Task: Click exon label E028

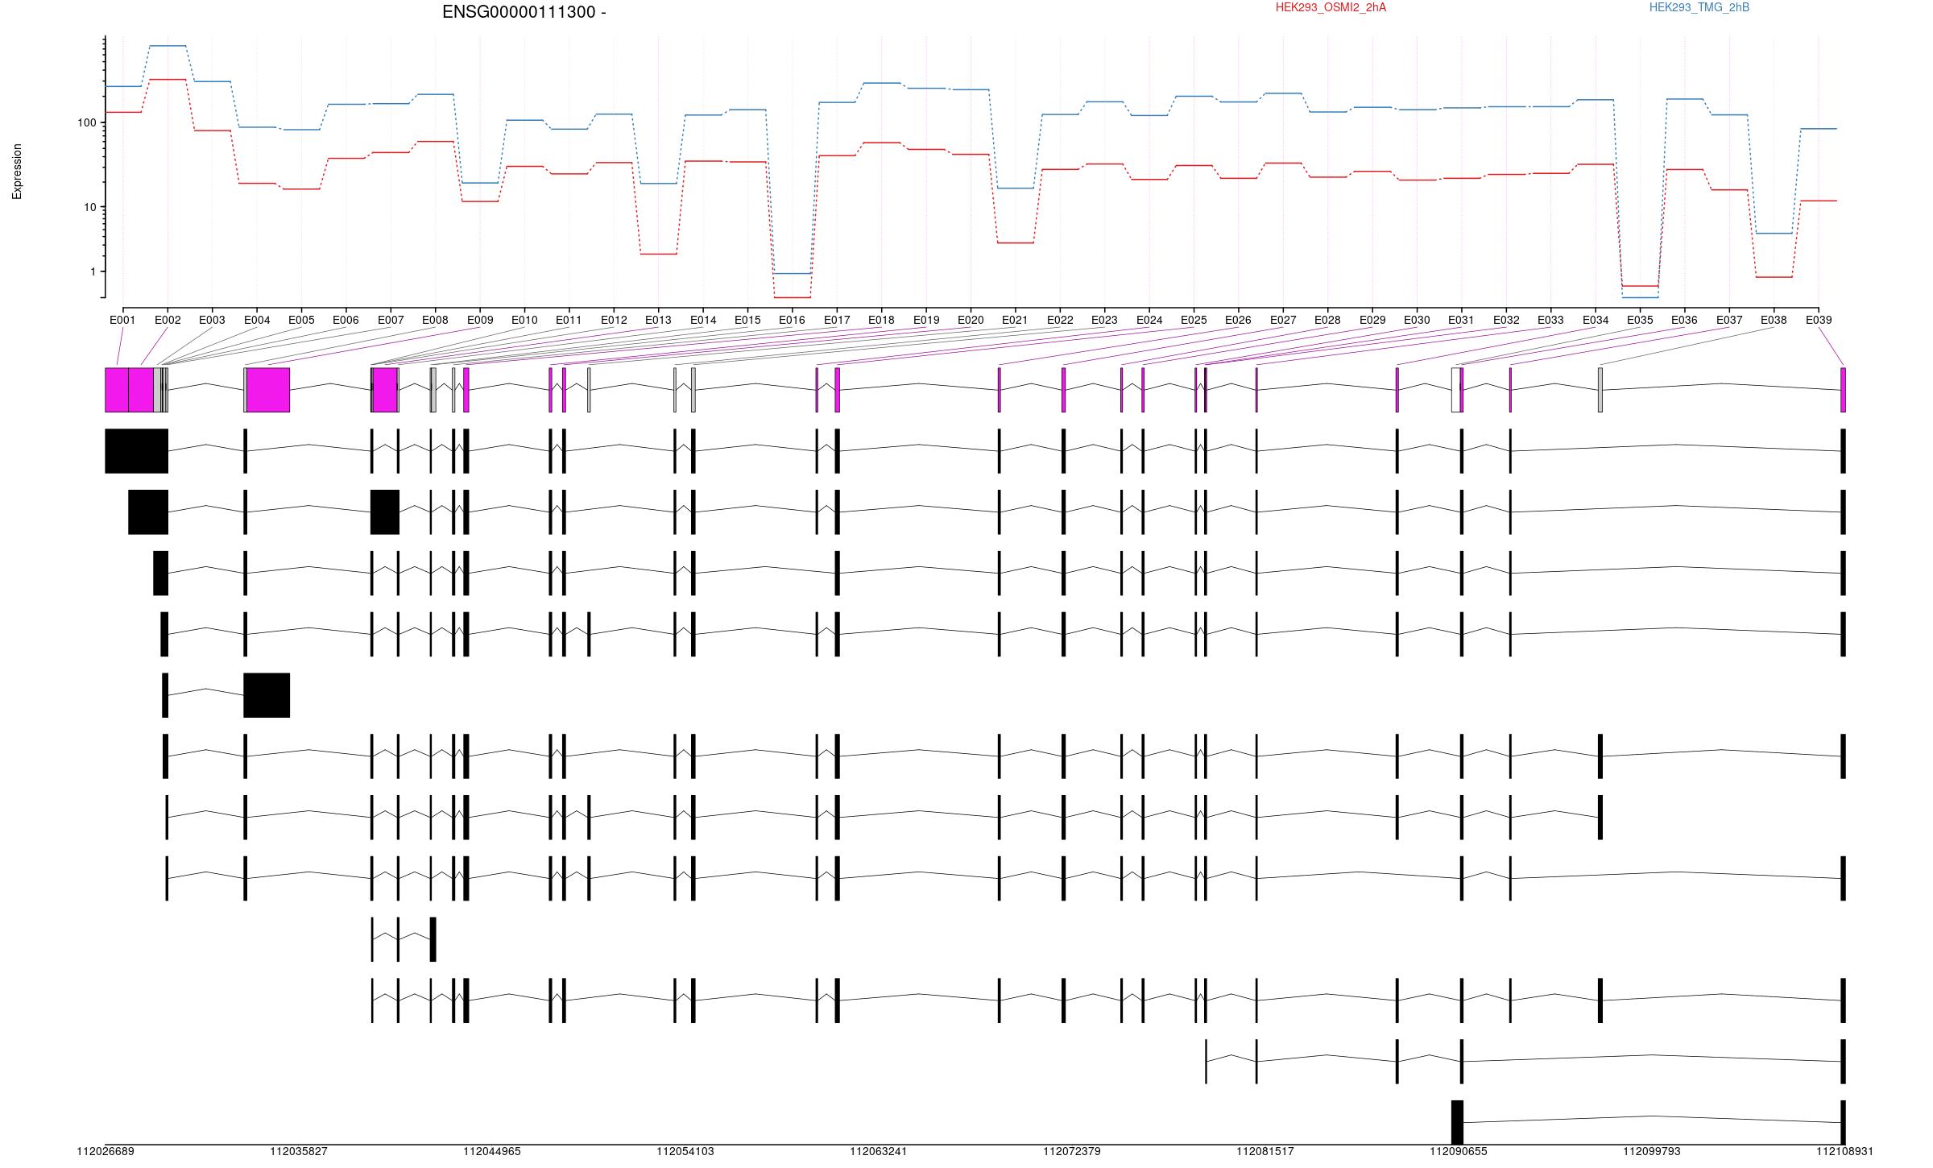Action: [1327, 320]
